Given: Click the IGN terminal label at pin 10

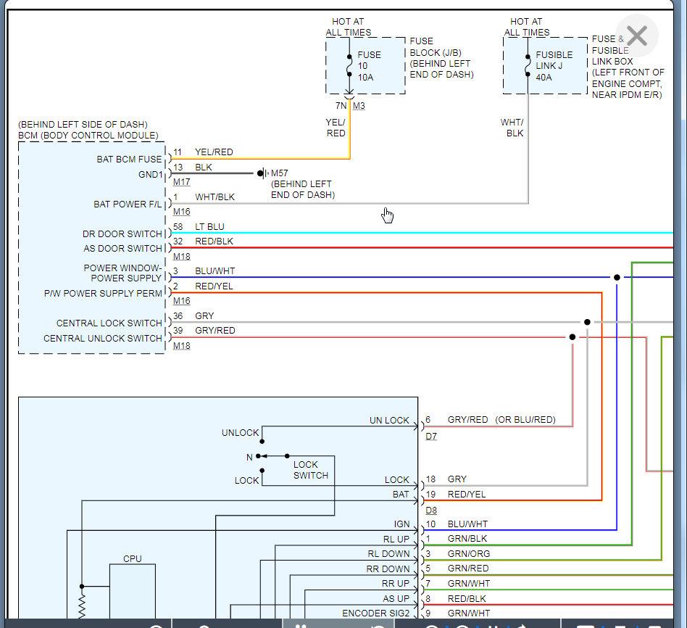Looking at the screenshot, I should pyautogui.click(x=401, y=524).
